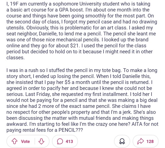165x148 pixels.
Task: Click the first paragraph about the art course
Action: click(x=82, y=31)
